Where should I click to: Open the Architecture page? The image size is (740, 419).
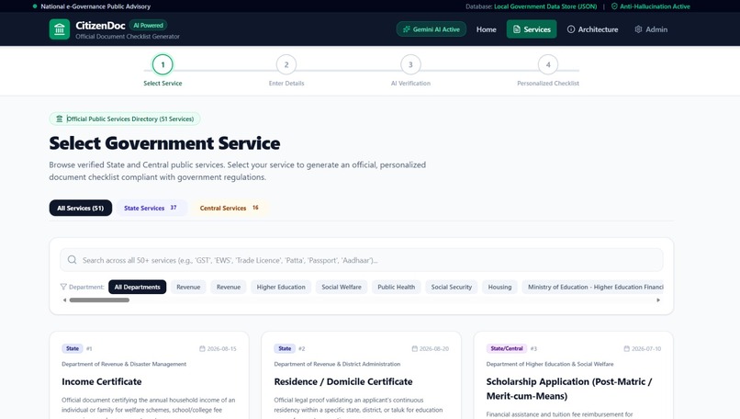(592, 29)
